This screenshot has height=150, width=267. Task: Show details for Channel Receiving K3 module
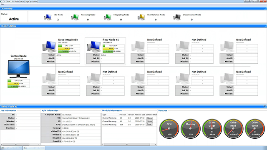149,121
